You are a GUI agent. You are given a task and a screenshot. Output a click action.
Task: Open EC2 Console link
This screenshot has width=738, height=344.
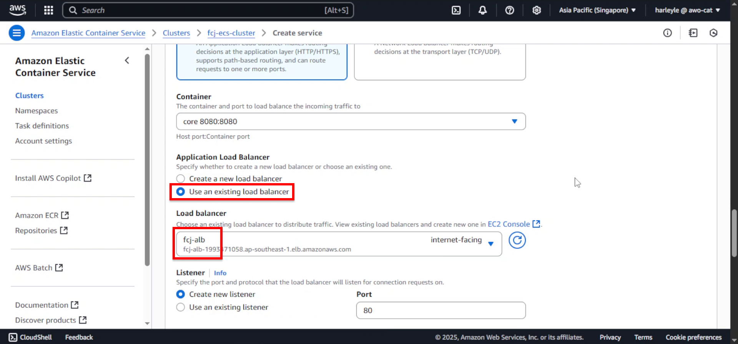pos(509,224)
